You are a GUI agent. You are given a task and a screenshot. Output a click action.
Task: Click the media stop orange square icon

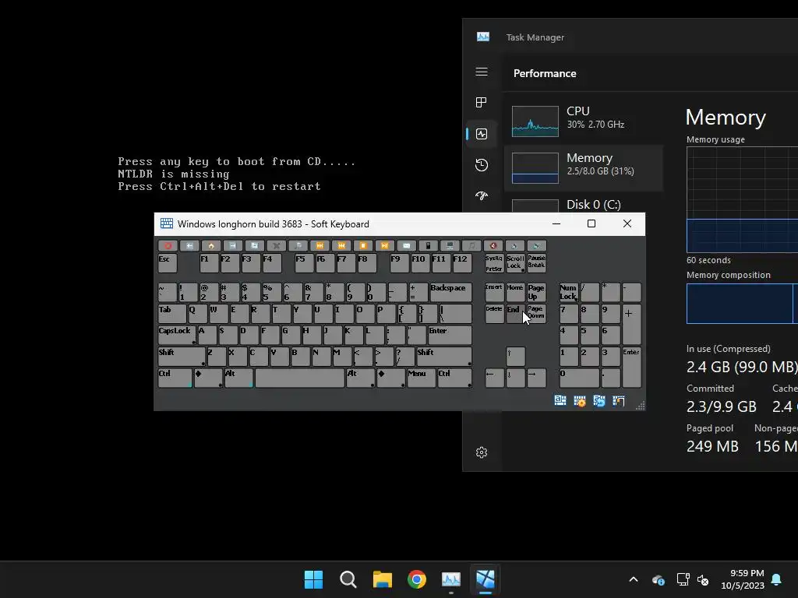[363, 245]
